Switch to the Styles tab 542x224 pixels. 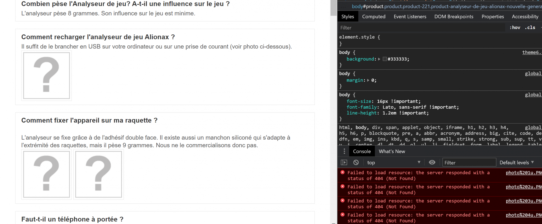(348, 16)
